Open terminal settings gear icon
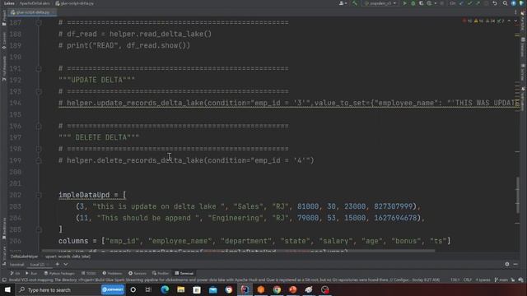The height and width of the screenshot is (296, 527). click(507, 265)
